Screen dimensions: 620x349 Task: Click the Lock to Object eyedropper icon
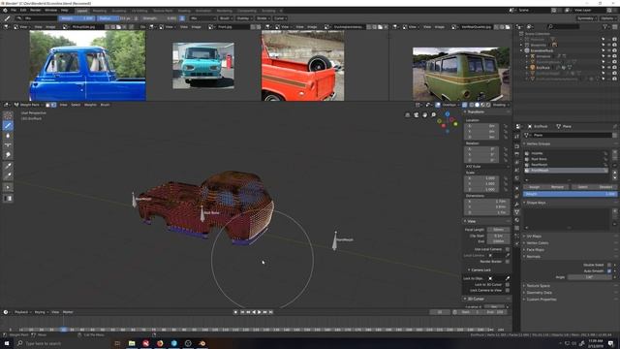tap(508, 278)
